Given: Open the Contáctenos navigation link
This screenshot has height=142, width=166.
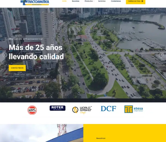Looking at the screenshot, I should (x=116, y=1).
